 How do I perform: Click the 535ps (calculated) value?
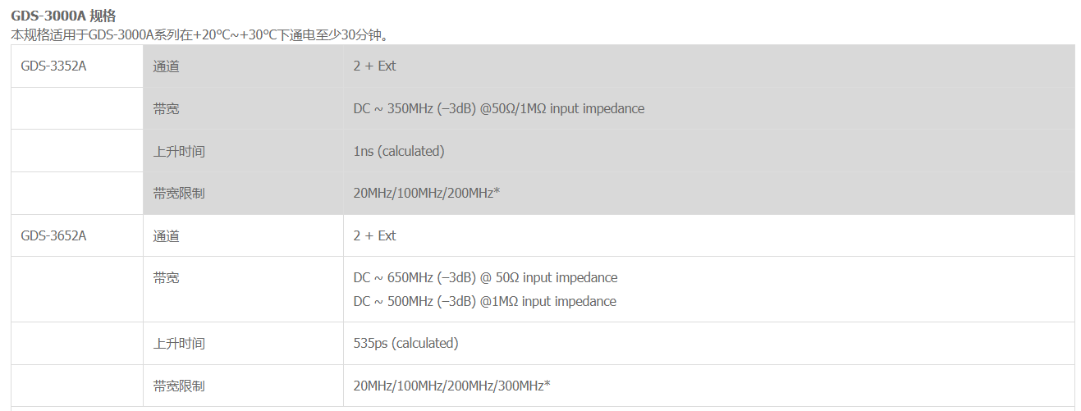tap(405, 344)
